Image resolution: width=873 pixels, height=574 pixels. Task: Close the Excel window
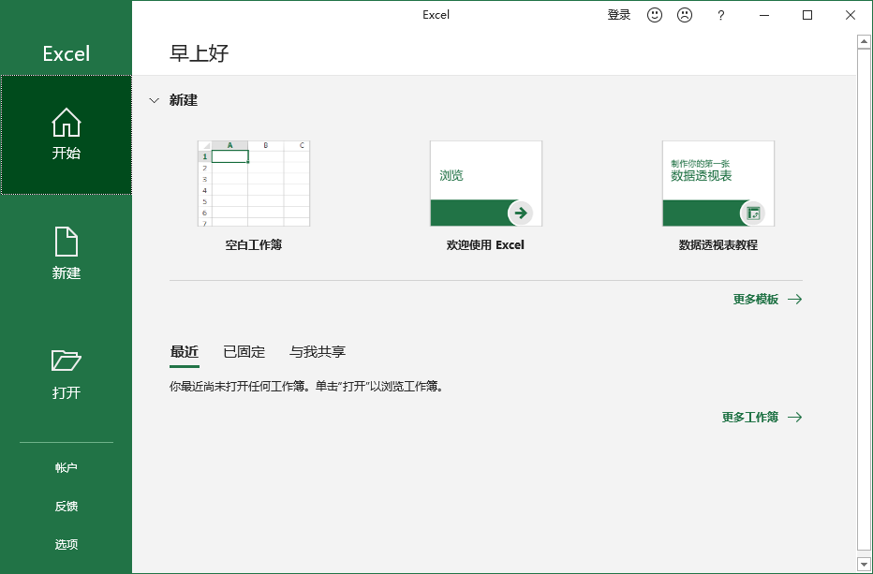(x=851, y=16)
